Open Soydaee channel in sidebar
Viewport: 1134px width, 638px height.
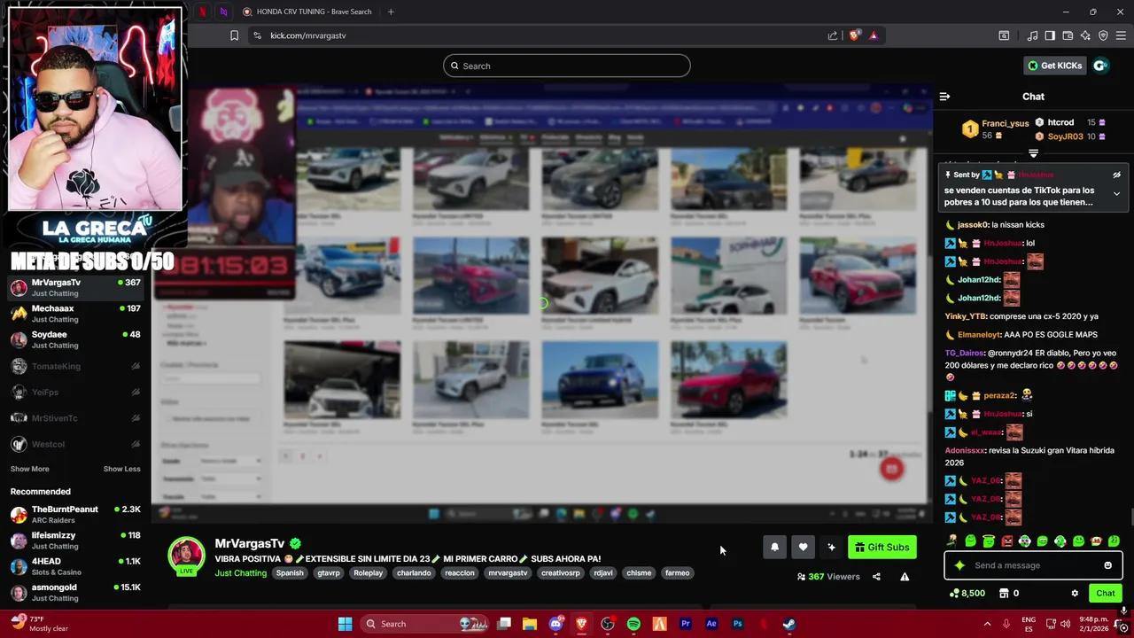coord(75,339)
